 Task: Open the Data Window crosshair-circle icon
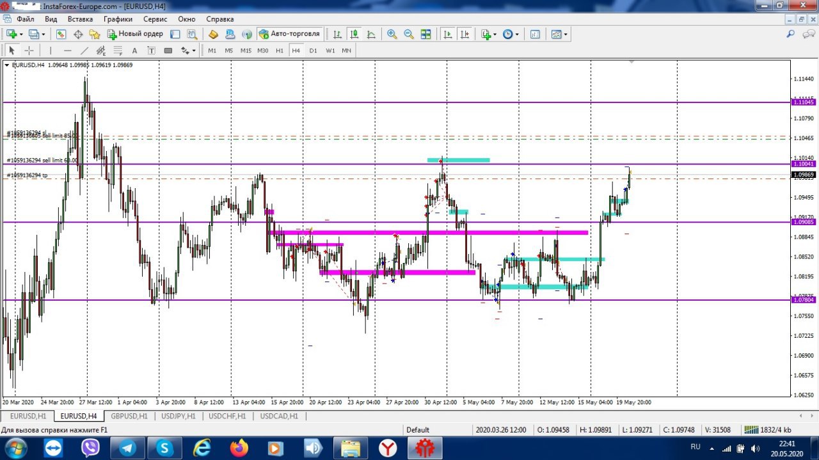(x=78, y=34)
